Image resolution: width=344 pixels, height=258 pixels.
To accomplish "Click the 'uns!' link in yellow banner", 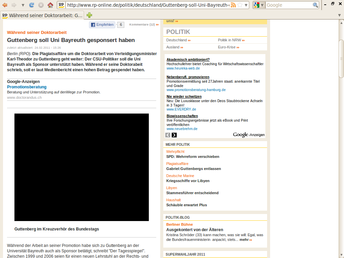I will pos(172,21).
